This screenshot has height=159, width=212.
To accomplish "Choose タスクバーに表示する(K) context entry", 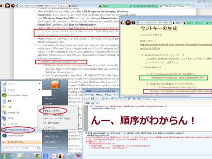I will 57,115.
